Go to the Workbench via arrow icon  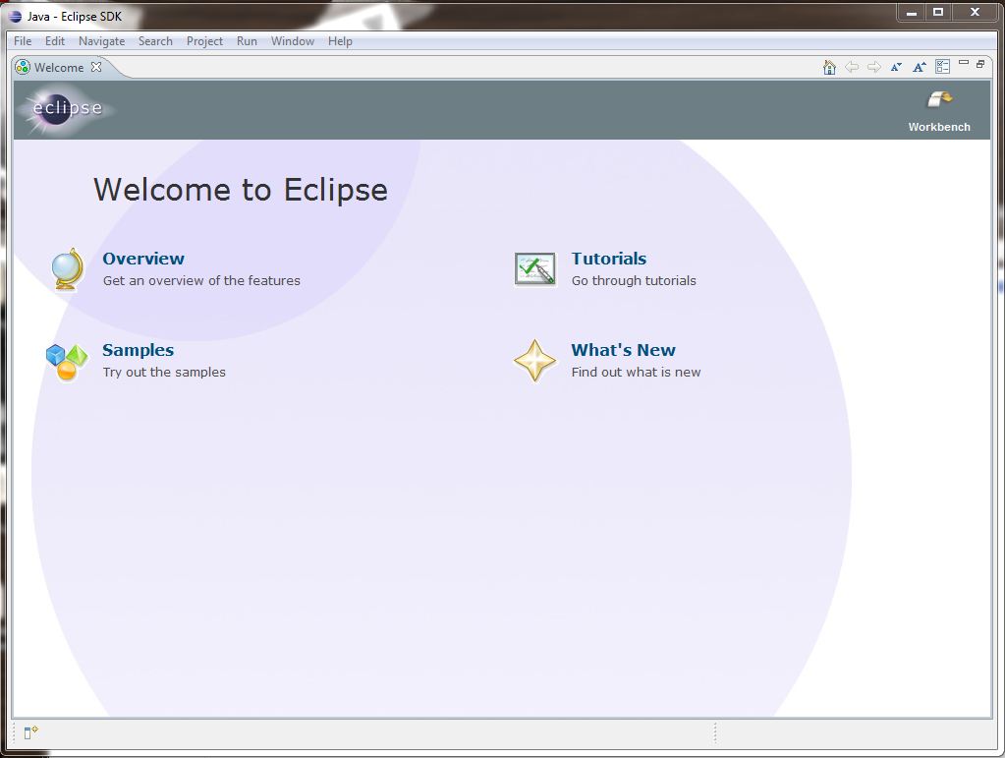click(939, 98)
